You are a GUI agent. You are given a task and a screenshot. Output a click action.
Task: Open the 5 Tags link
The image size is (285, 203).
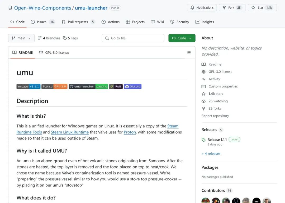(x=70, y=38)
